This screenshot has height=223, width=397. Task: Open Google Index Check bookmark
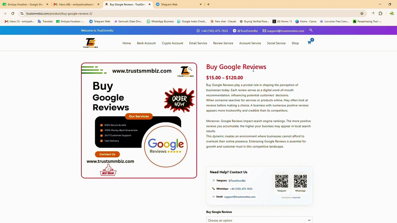(x=192, y=21)
